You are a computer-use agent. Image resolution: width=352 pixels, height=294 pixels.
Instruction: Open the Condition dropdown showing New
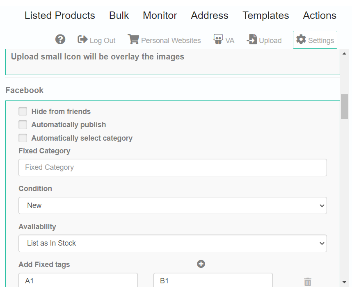pyautogui.click(x=173, y=205)
